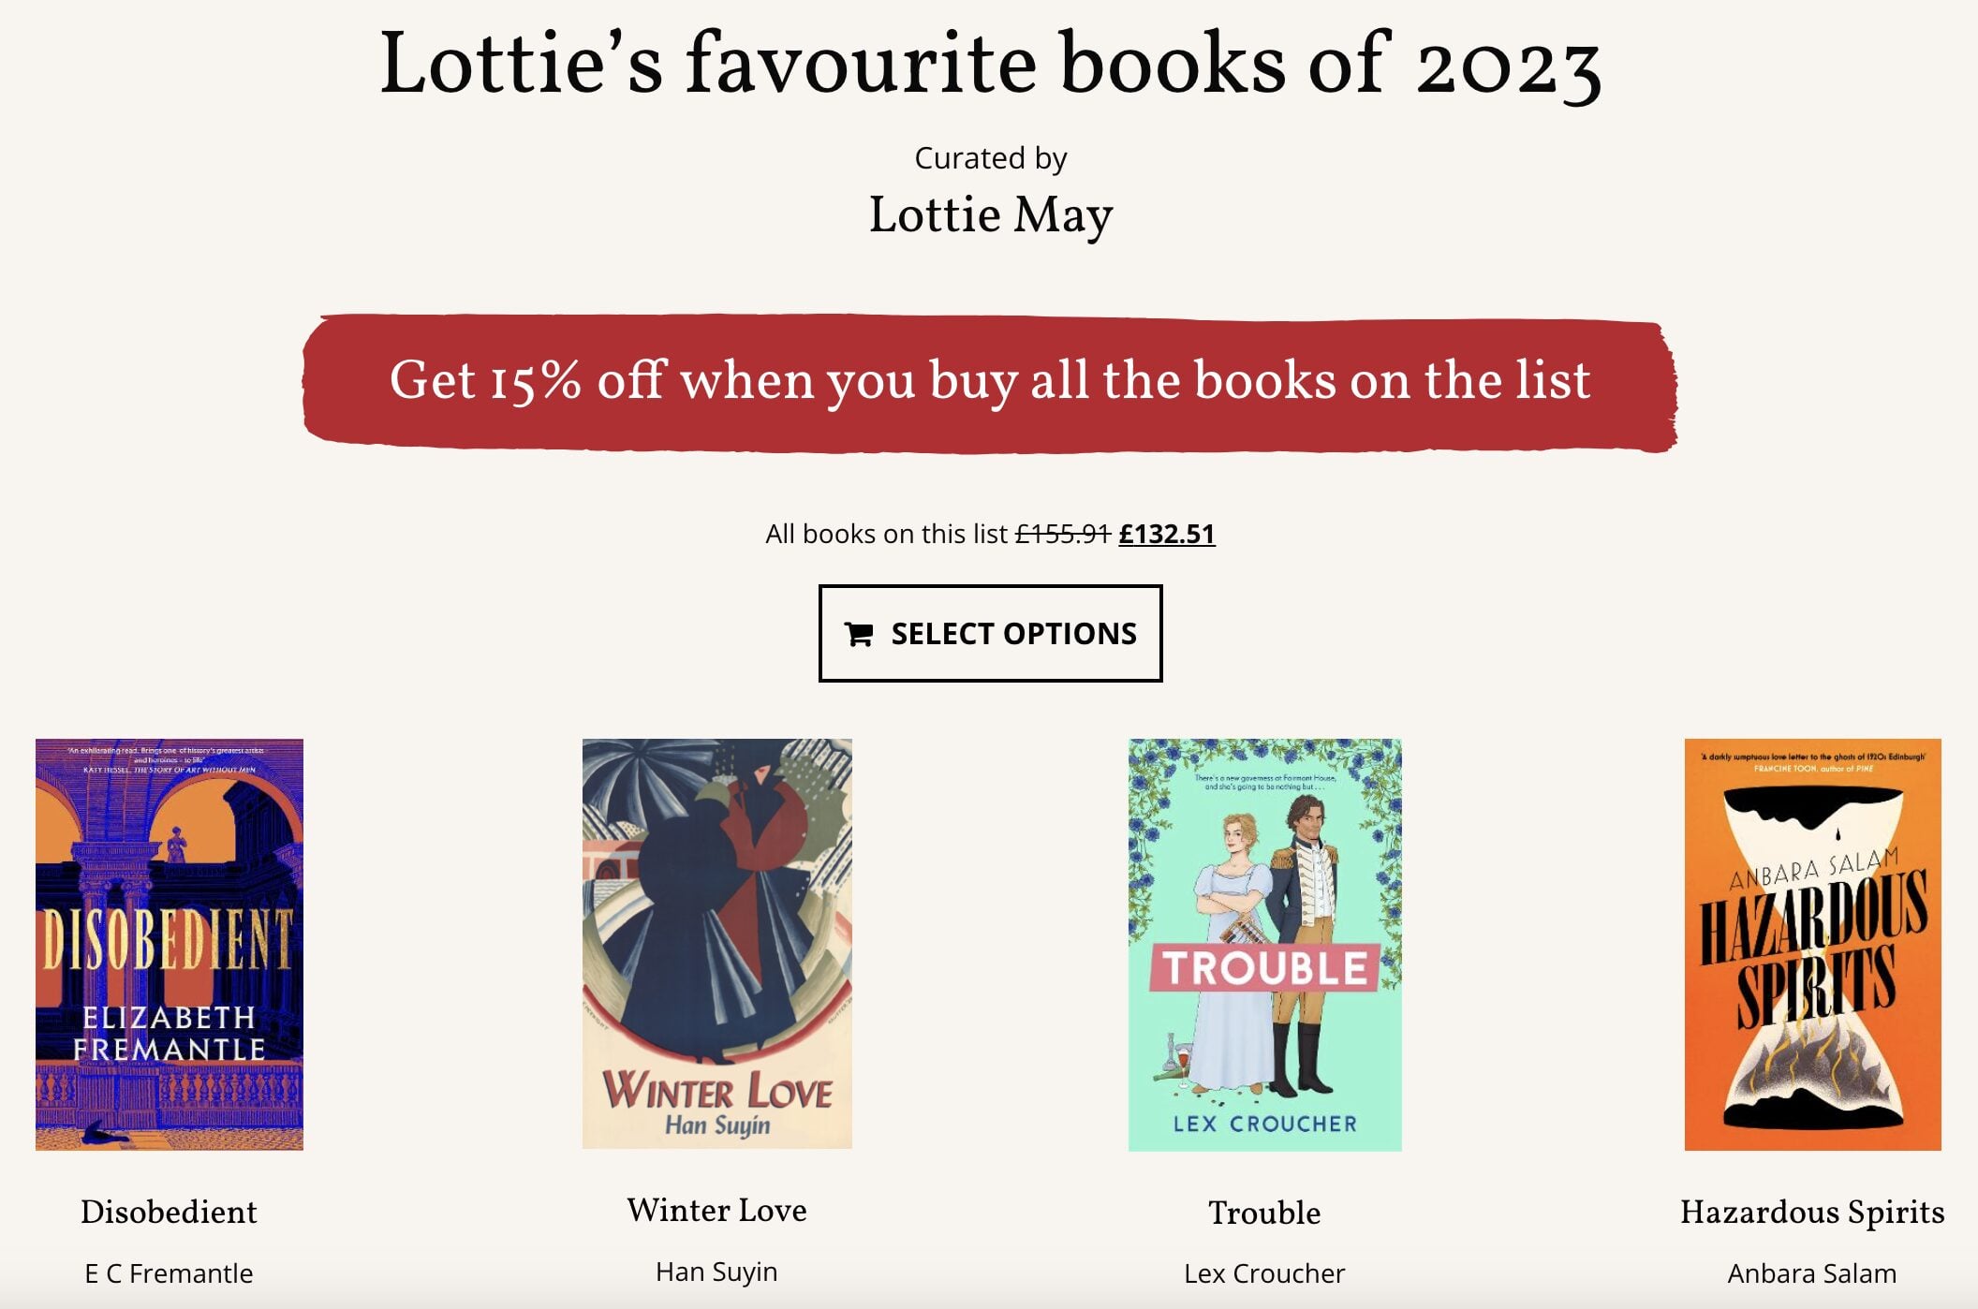Click the shopping cart icon
Image resolution: width=1978 pixels, height=1309 pixels.
click(859, 635)
